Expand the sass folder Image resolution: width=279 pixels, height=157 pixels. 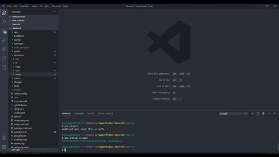pos(34,71)
